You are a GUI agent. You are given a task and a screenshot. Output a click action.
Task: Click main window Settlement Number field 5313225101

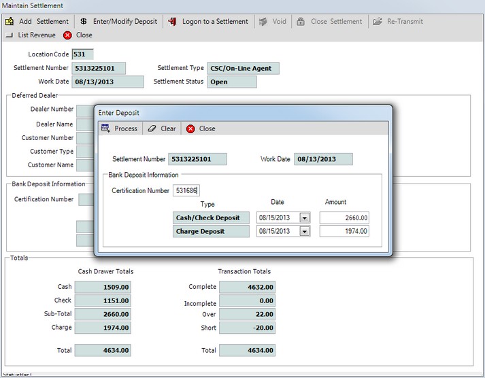[x=99, y=68]
